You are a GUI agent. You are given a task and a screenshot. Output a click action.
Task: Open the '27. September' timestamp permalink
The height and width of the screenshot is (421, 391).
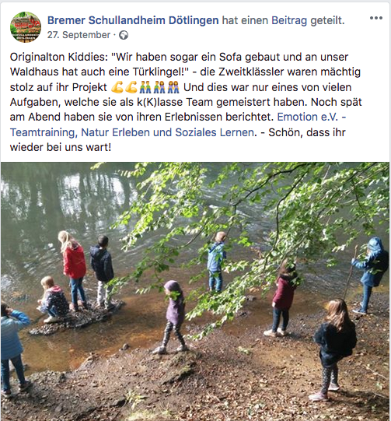79,35
